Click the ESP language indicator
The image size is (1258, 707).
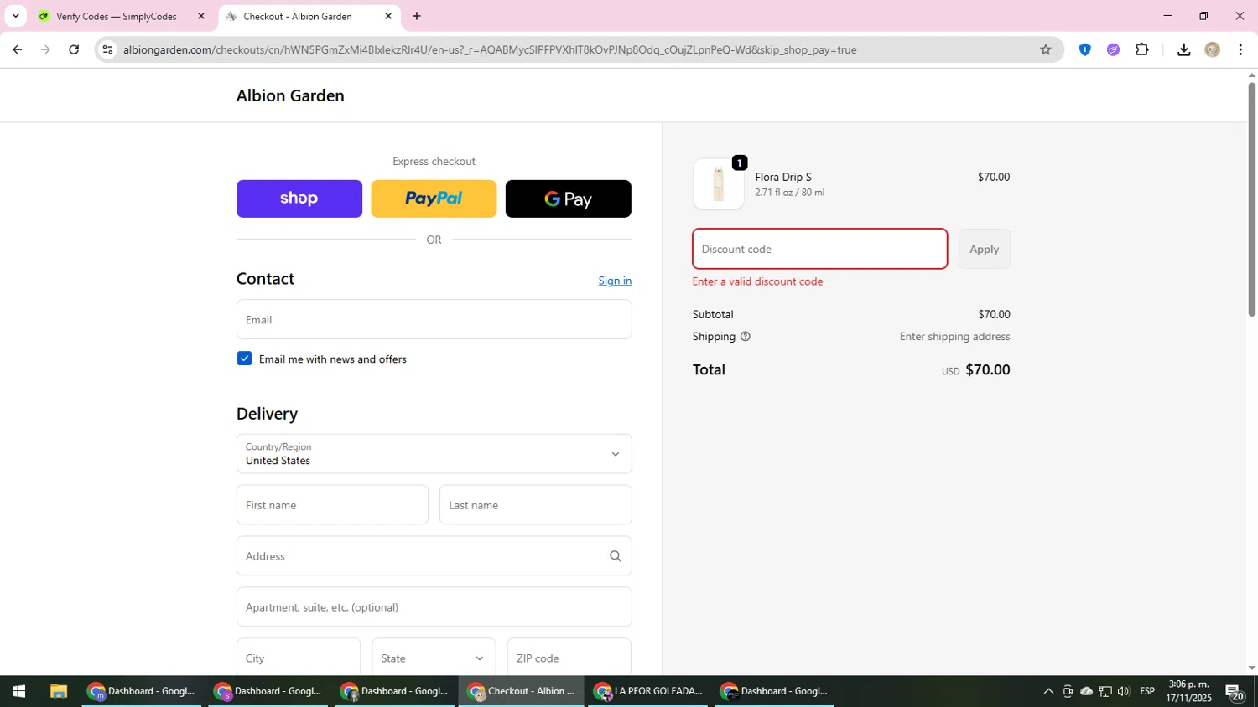click(x=1147, y=691)
